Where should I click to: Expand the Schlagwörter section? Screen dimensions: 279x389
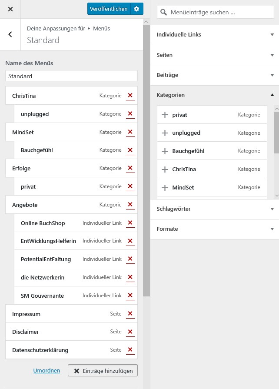coord(215,209)
